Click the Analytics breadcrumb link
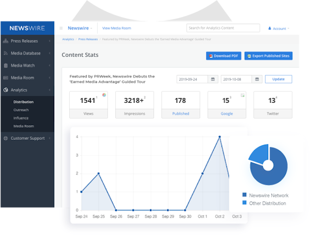This screenshot has height=241, width=331. click(68, 39)
